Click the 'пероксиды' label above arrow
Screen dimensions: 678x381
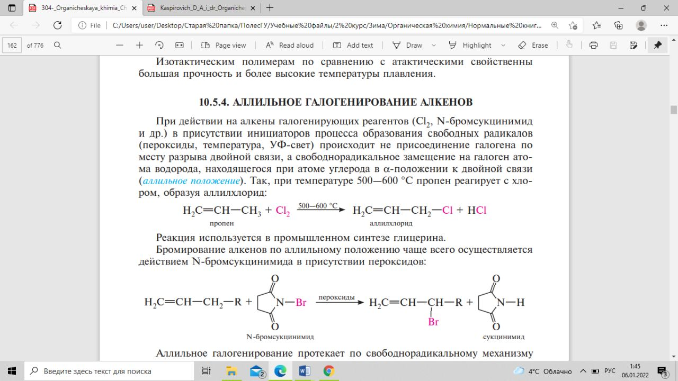coord(336,297)
